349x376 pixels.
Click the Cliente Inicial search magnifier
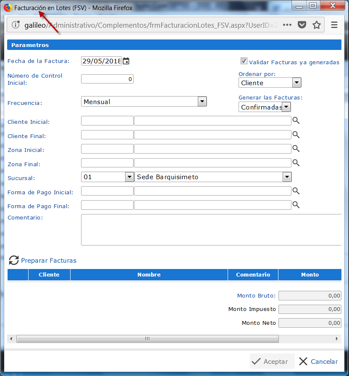296,121
